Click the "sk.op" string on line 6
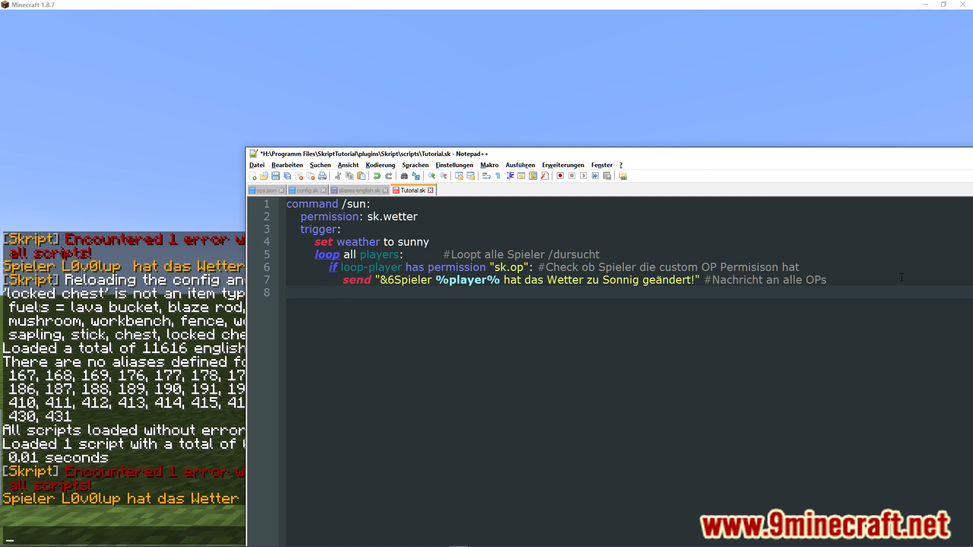973x547 pixels. pyautogui.click(x=509, y=267)
